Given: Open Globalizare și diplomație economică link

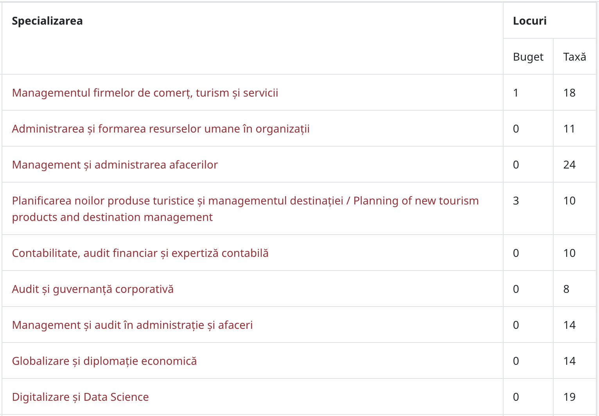Looking at the screenshot, I should (x=104, y=361).
